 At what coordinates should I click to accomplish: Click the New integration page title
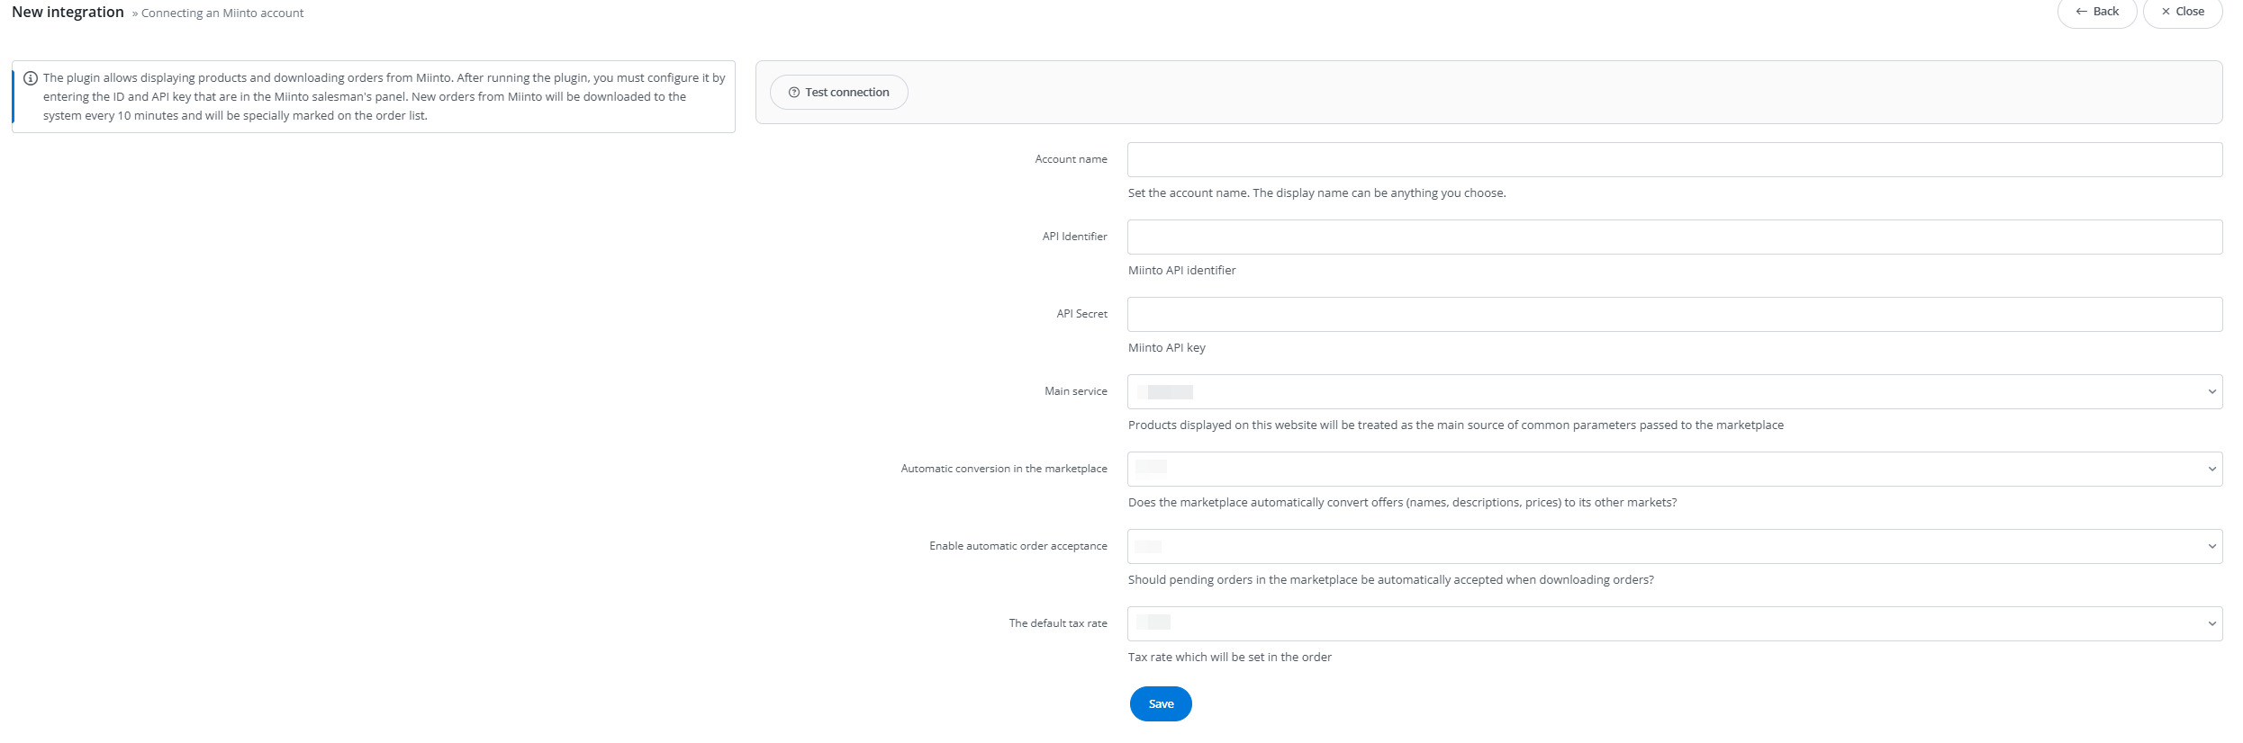68,13
